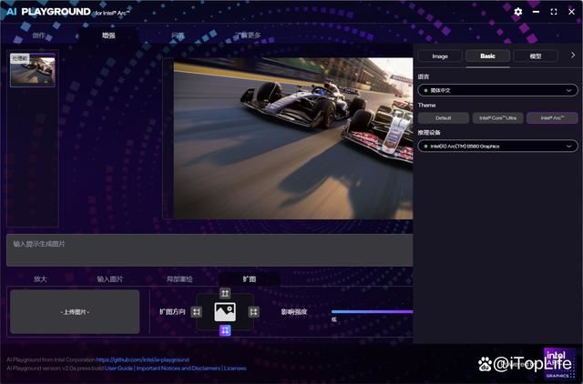Click the 上传图片 upload button
Screen dimensions: 583x384
(x=75, y=311)
